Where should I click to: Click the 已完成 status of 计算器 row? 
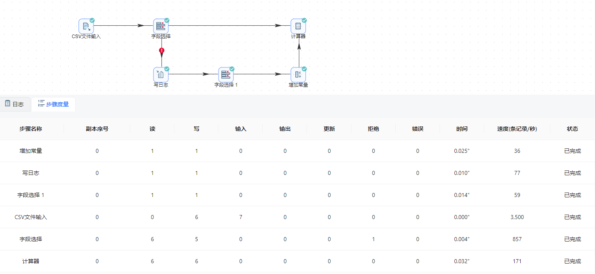click(572, 261)
